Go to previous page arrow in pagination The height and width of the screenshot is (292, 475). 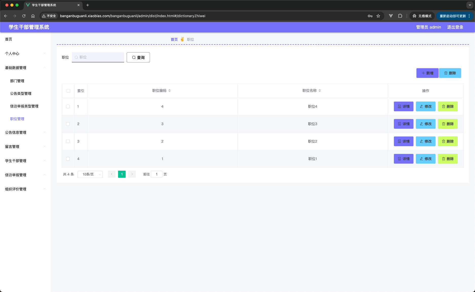tap(112, 174)
